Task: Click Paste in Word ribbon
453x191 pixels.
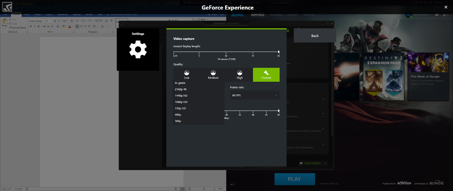Action: pyautogui.click(x=5, y=23)
